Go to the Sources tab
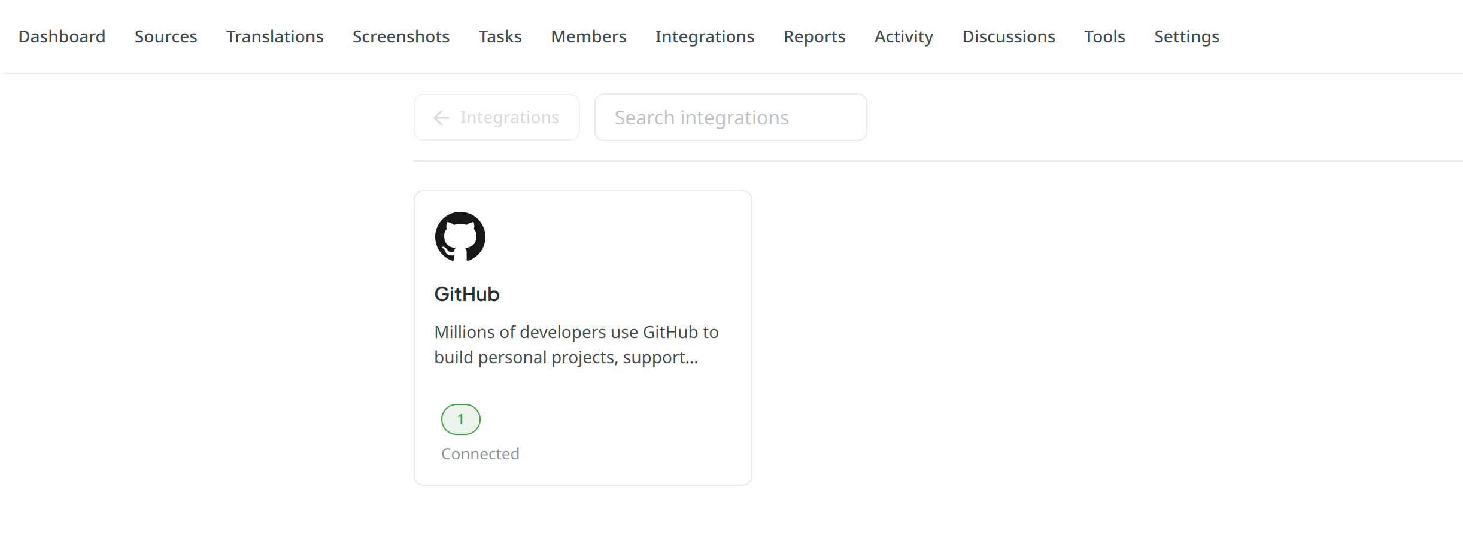Screen dimensions: 1463x548 tap(166, 36)
